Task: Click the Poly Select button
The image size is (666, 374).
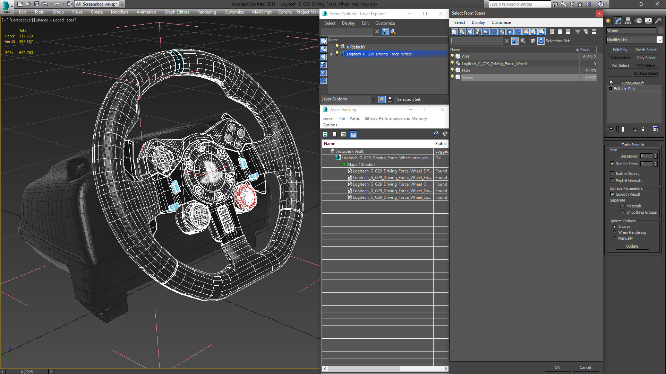Action: point(646,58)
